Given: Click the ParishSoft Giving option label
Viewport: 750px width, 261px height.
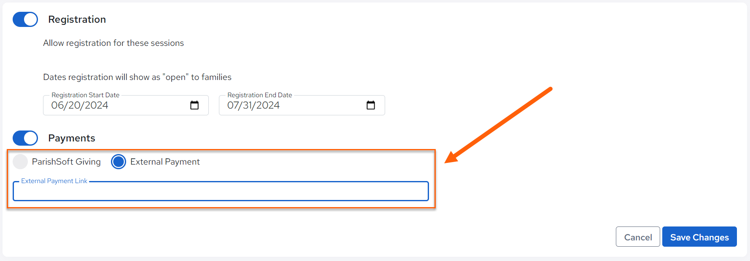Looking at the screenshot, I should coord(66,162).
